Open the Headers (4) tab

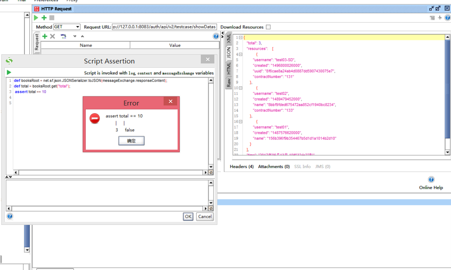[x=241, y=167]
